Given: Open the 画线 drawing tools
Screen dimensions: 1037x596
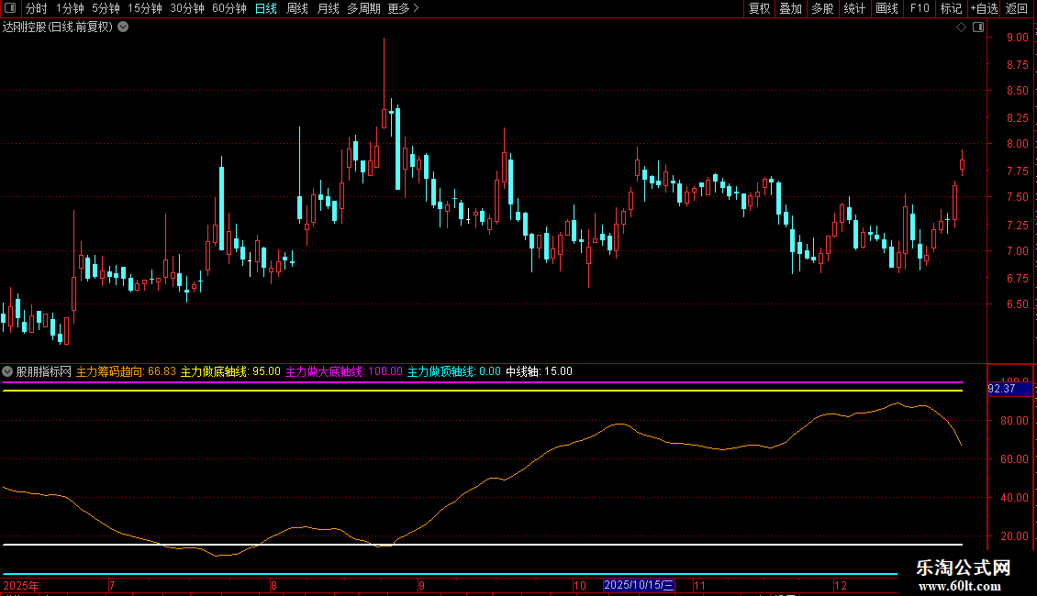Looking at the screenshot, I should (886, 9).
